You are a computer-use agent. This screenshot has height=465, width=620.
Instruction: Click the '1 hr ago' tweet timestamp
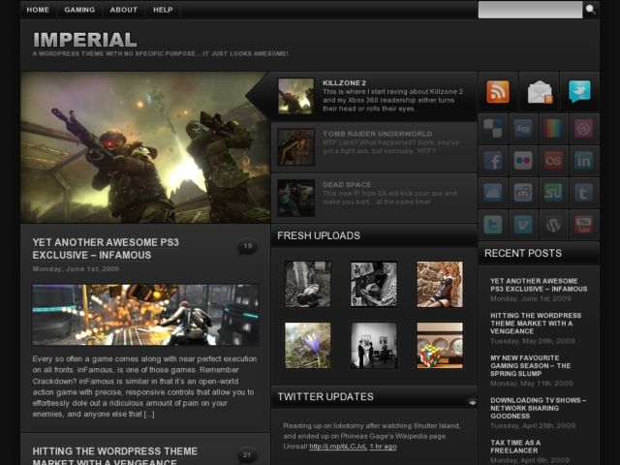tap(384, 447)
